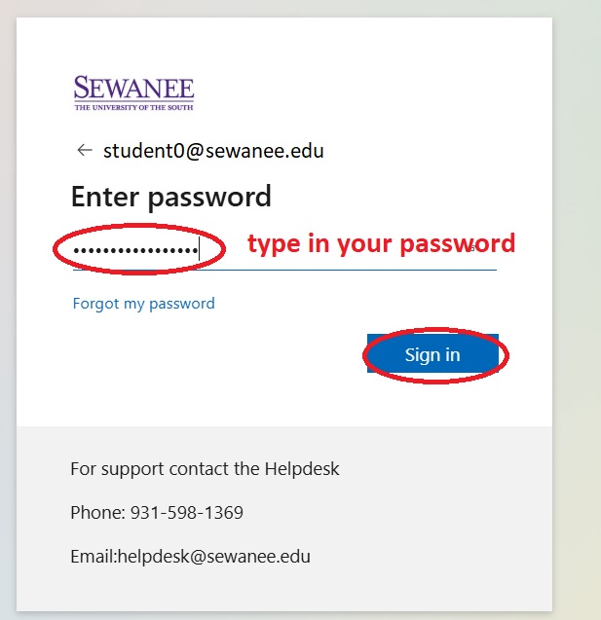Click the Phone: label in the footer

click(x=98, y=512)
